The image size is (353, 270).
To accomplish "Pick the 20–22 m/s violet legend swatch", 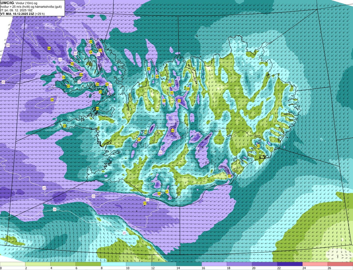I will pos(264,264).
